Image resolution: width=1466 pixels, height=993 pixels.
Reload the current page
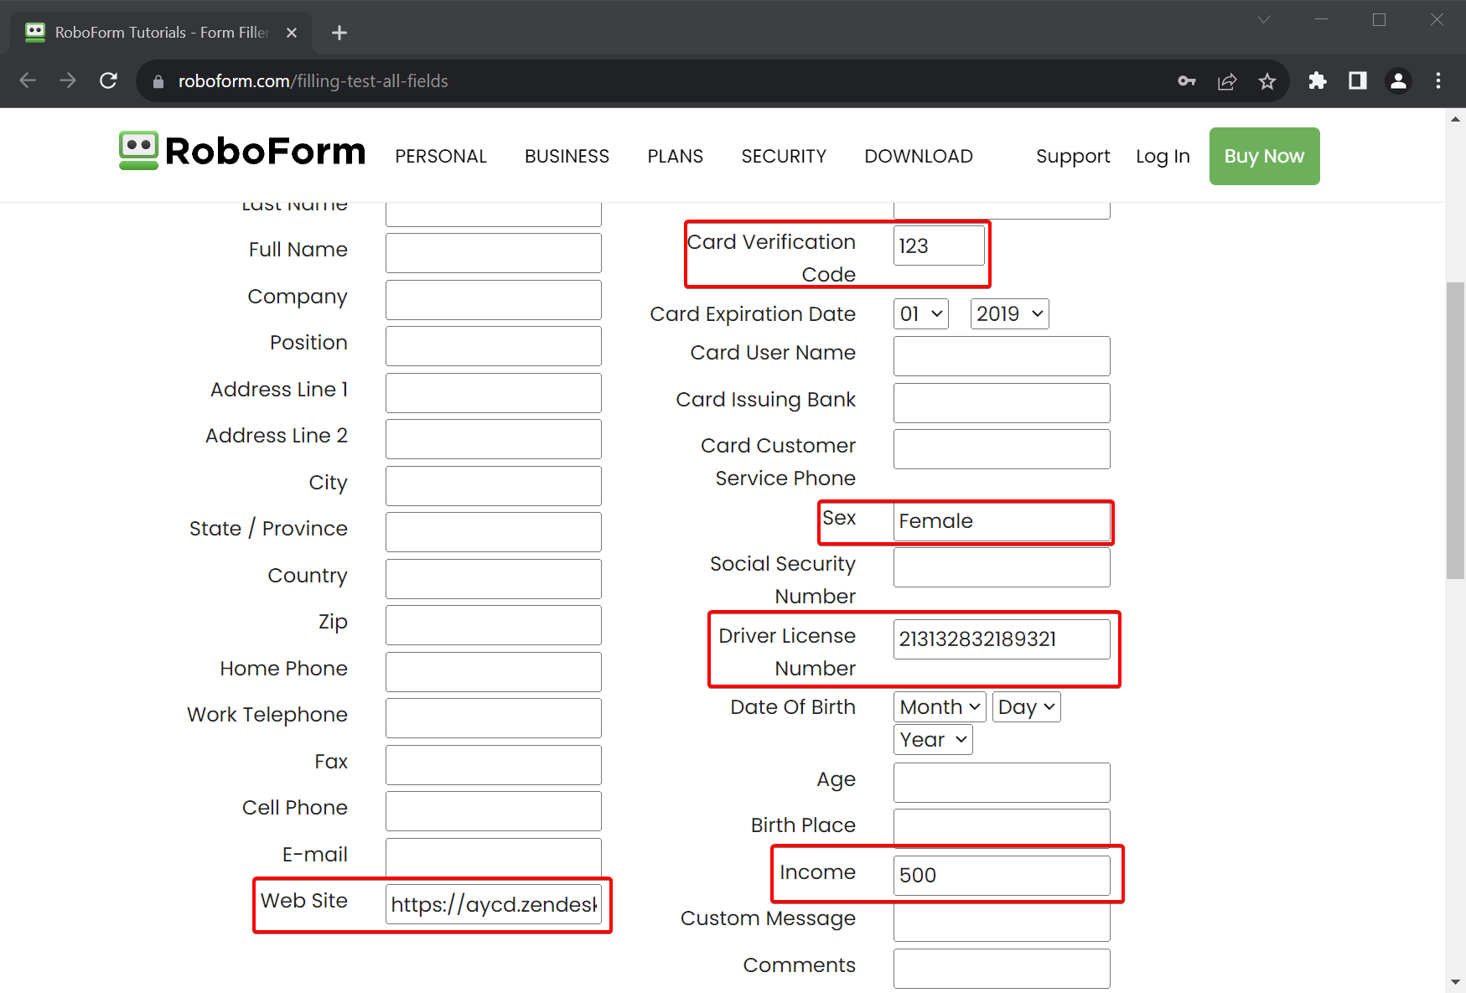109,80
